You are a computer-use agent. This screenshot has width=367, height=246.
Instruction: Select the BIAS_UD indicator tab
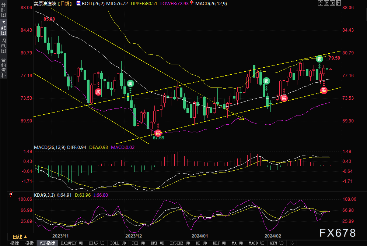point(97,243)
